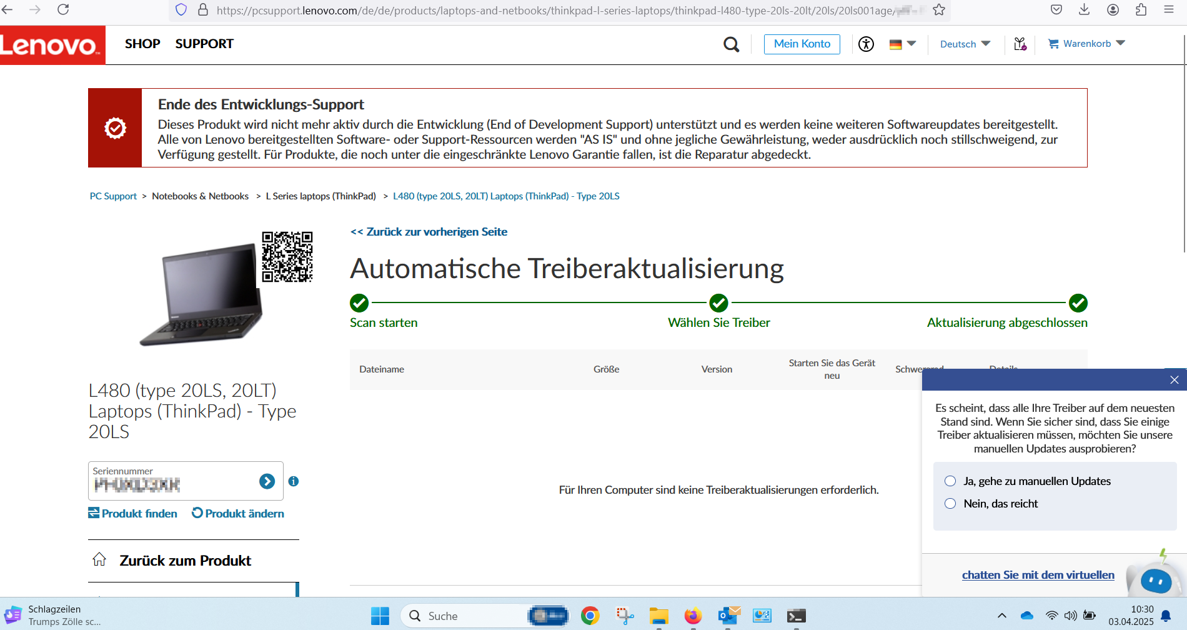Open Outlook from the taskbar
1187x630 pixels.
[728, 616]
